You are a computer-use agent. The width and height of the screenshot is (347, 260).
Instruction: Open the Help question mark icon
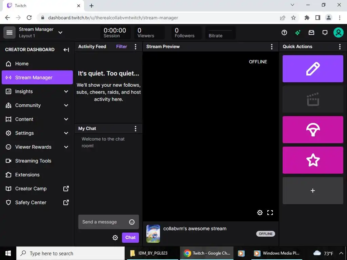click(284, 33)
